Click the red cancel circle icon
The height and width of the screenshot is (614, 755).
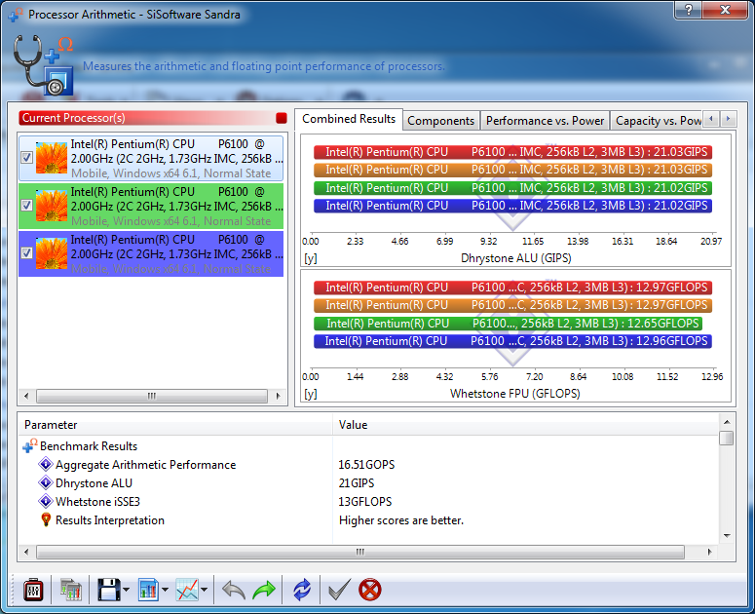[370, 590]
